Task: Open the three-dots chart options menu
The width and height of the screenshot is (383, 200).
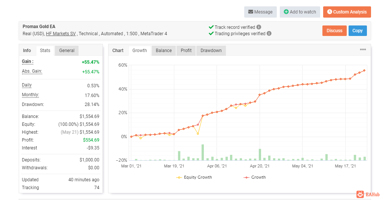Action: pyautogui.click(x=363, y=49)
